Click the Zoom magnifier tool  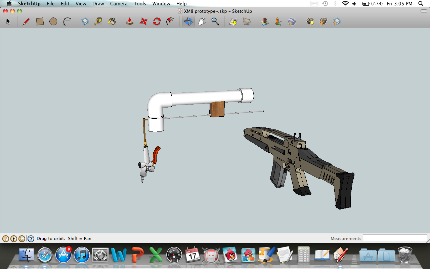click(x=215, y=22)
